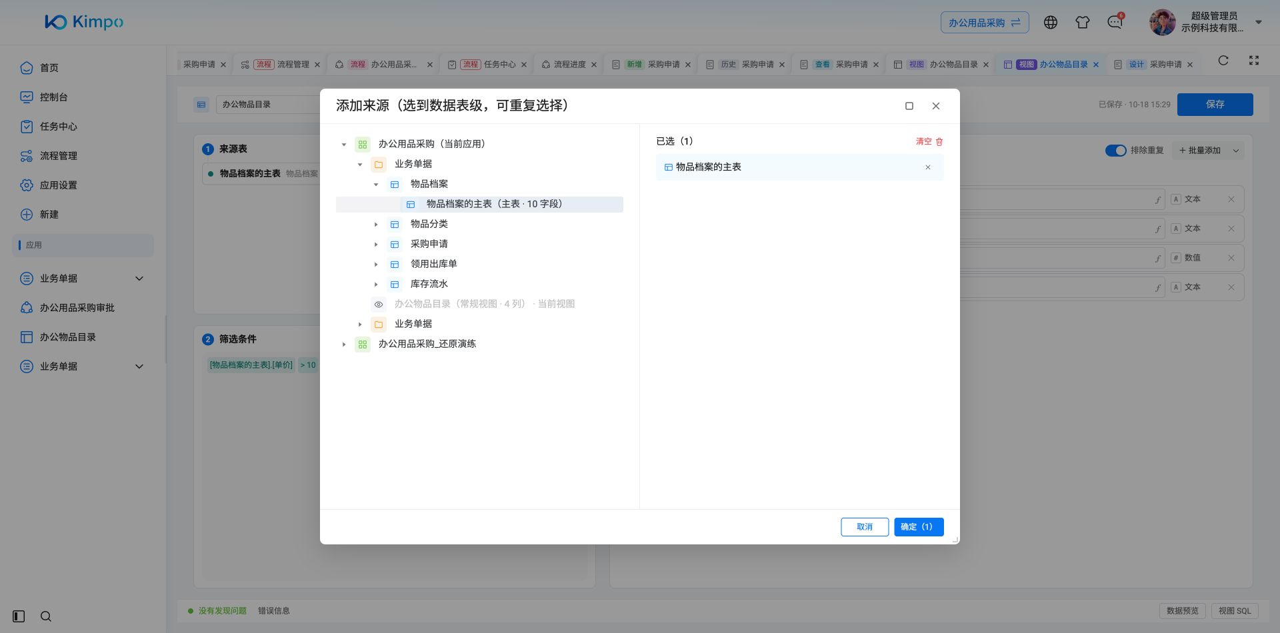Click the 保存 button
Image resolution: width=1280 pixels, height=633 pixels.
1215,105
